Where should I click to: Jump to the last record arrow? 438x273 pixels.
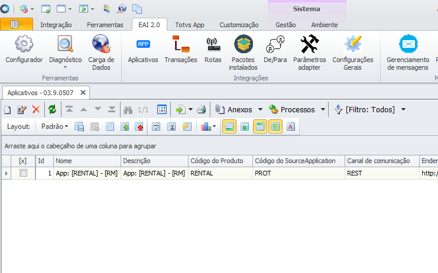(x=112, y=109)
